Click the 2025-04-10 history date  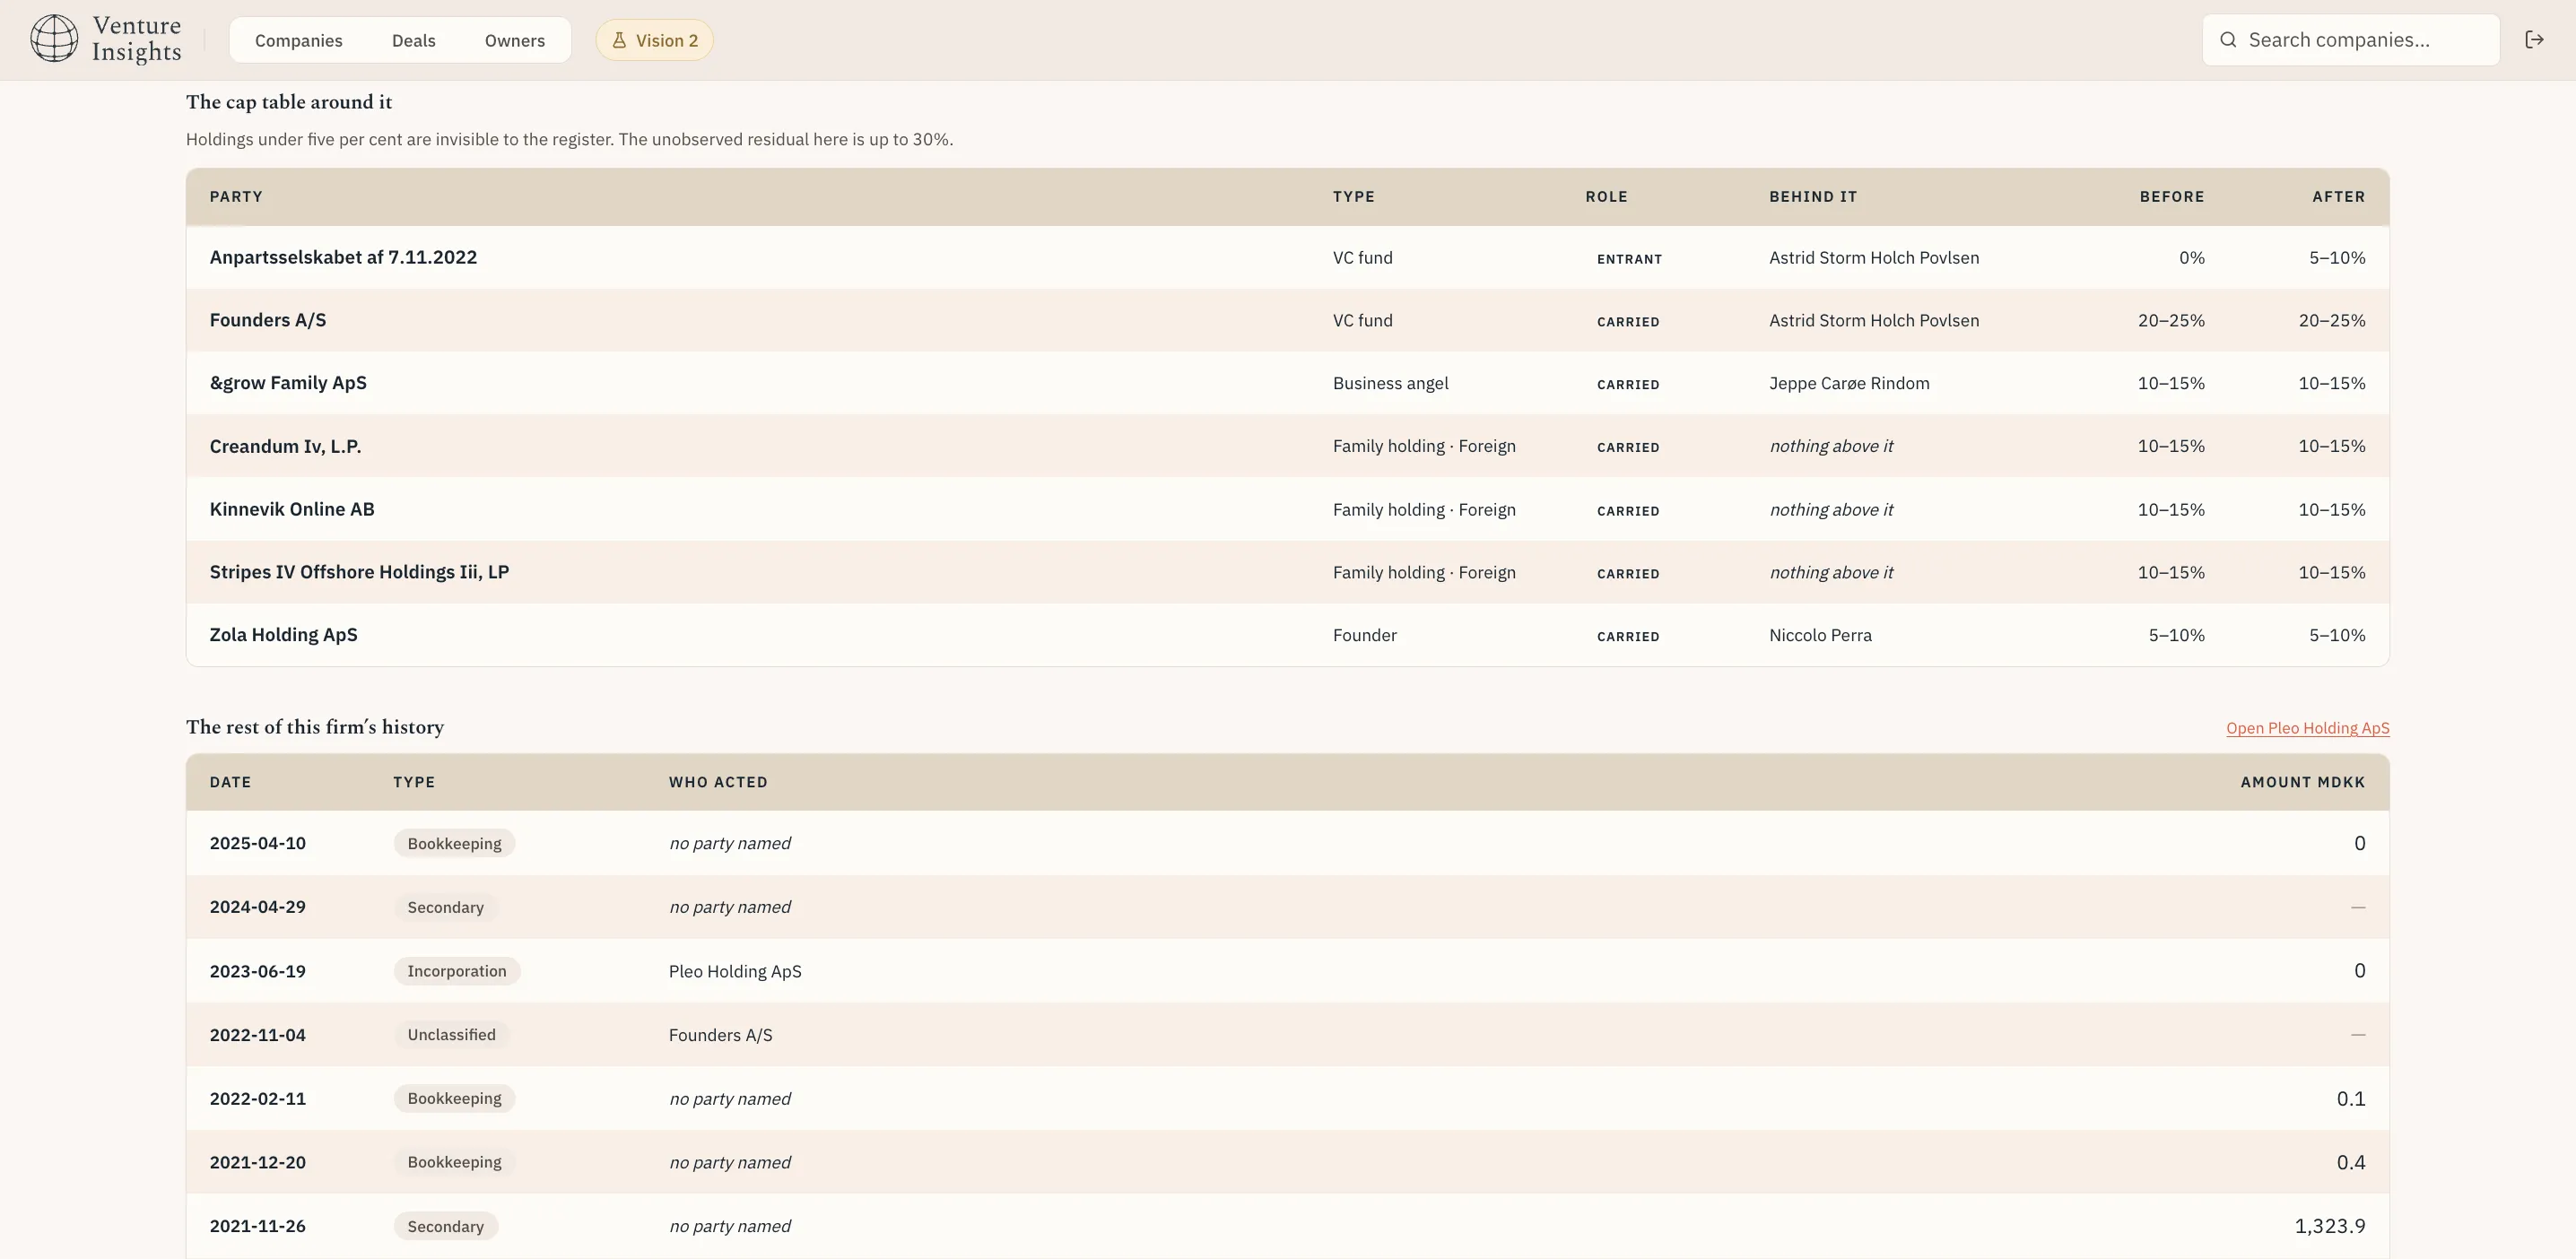[x=258, y=843]
